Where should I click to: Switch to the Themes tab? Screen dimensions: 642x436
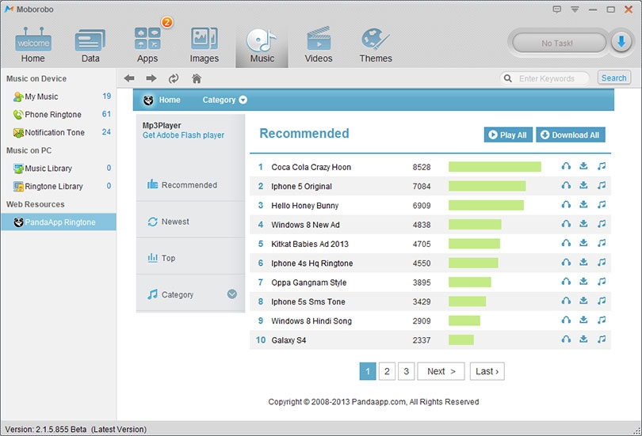[376, 45]
